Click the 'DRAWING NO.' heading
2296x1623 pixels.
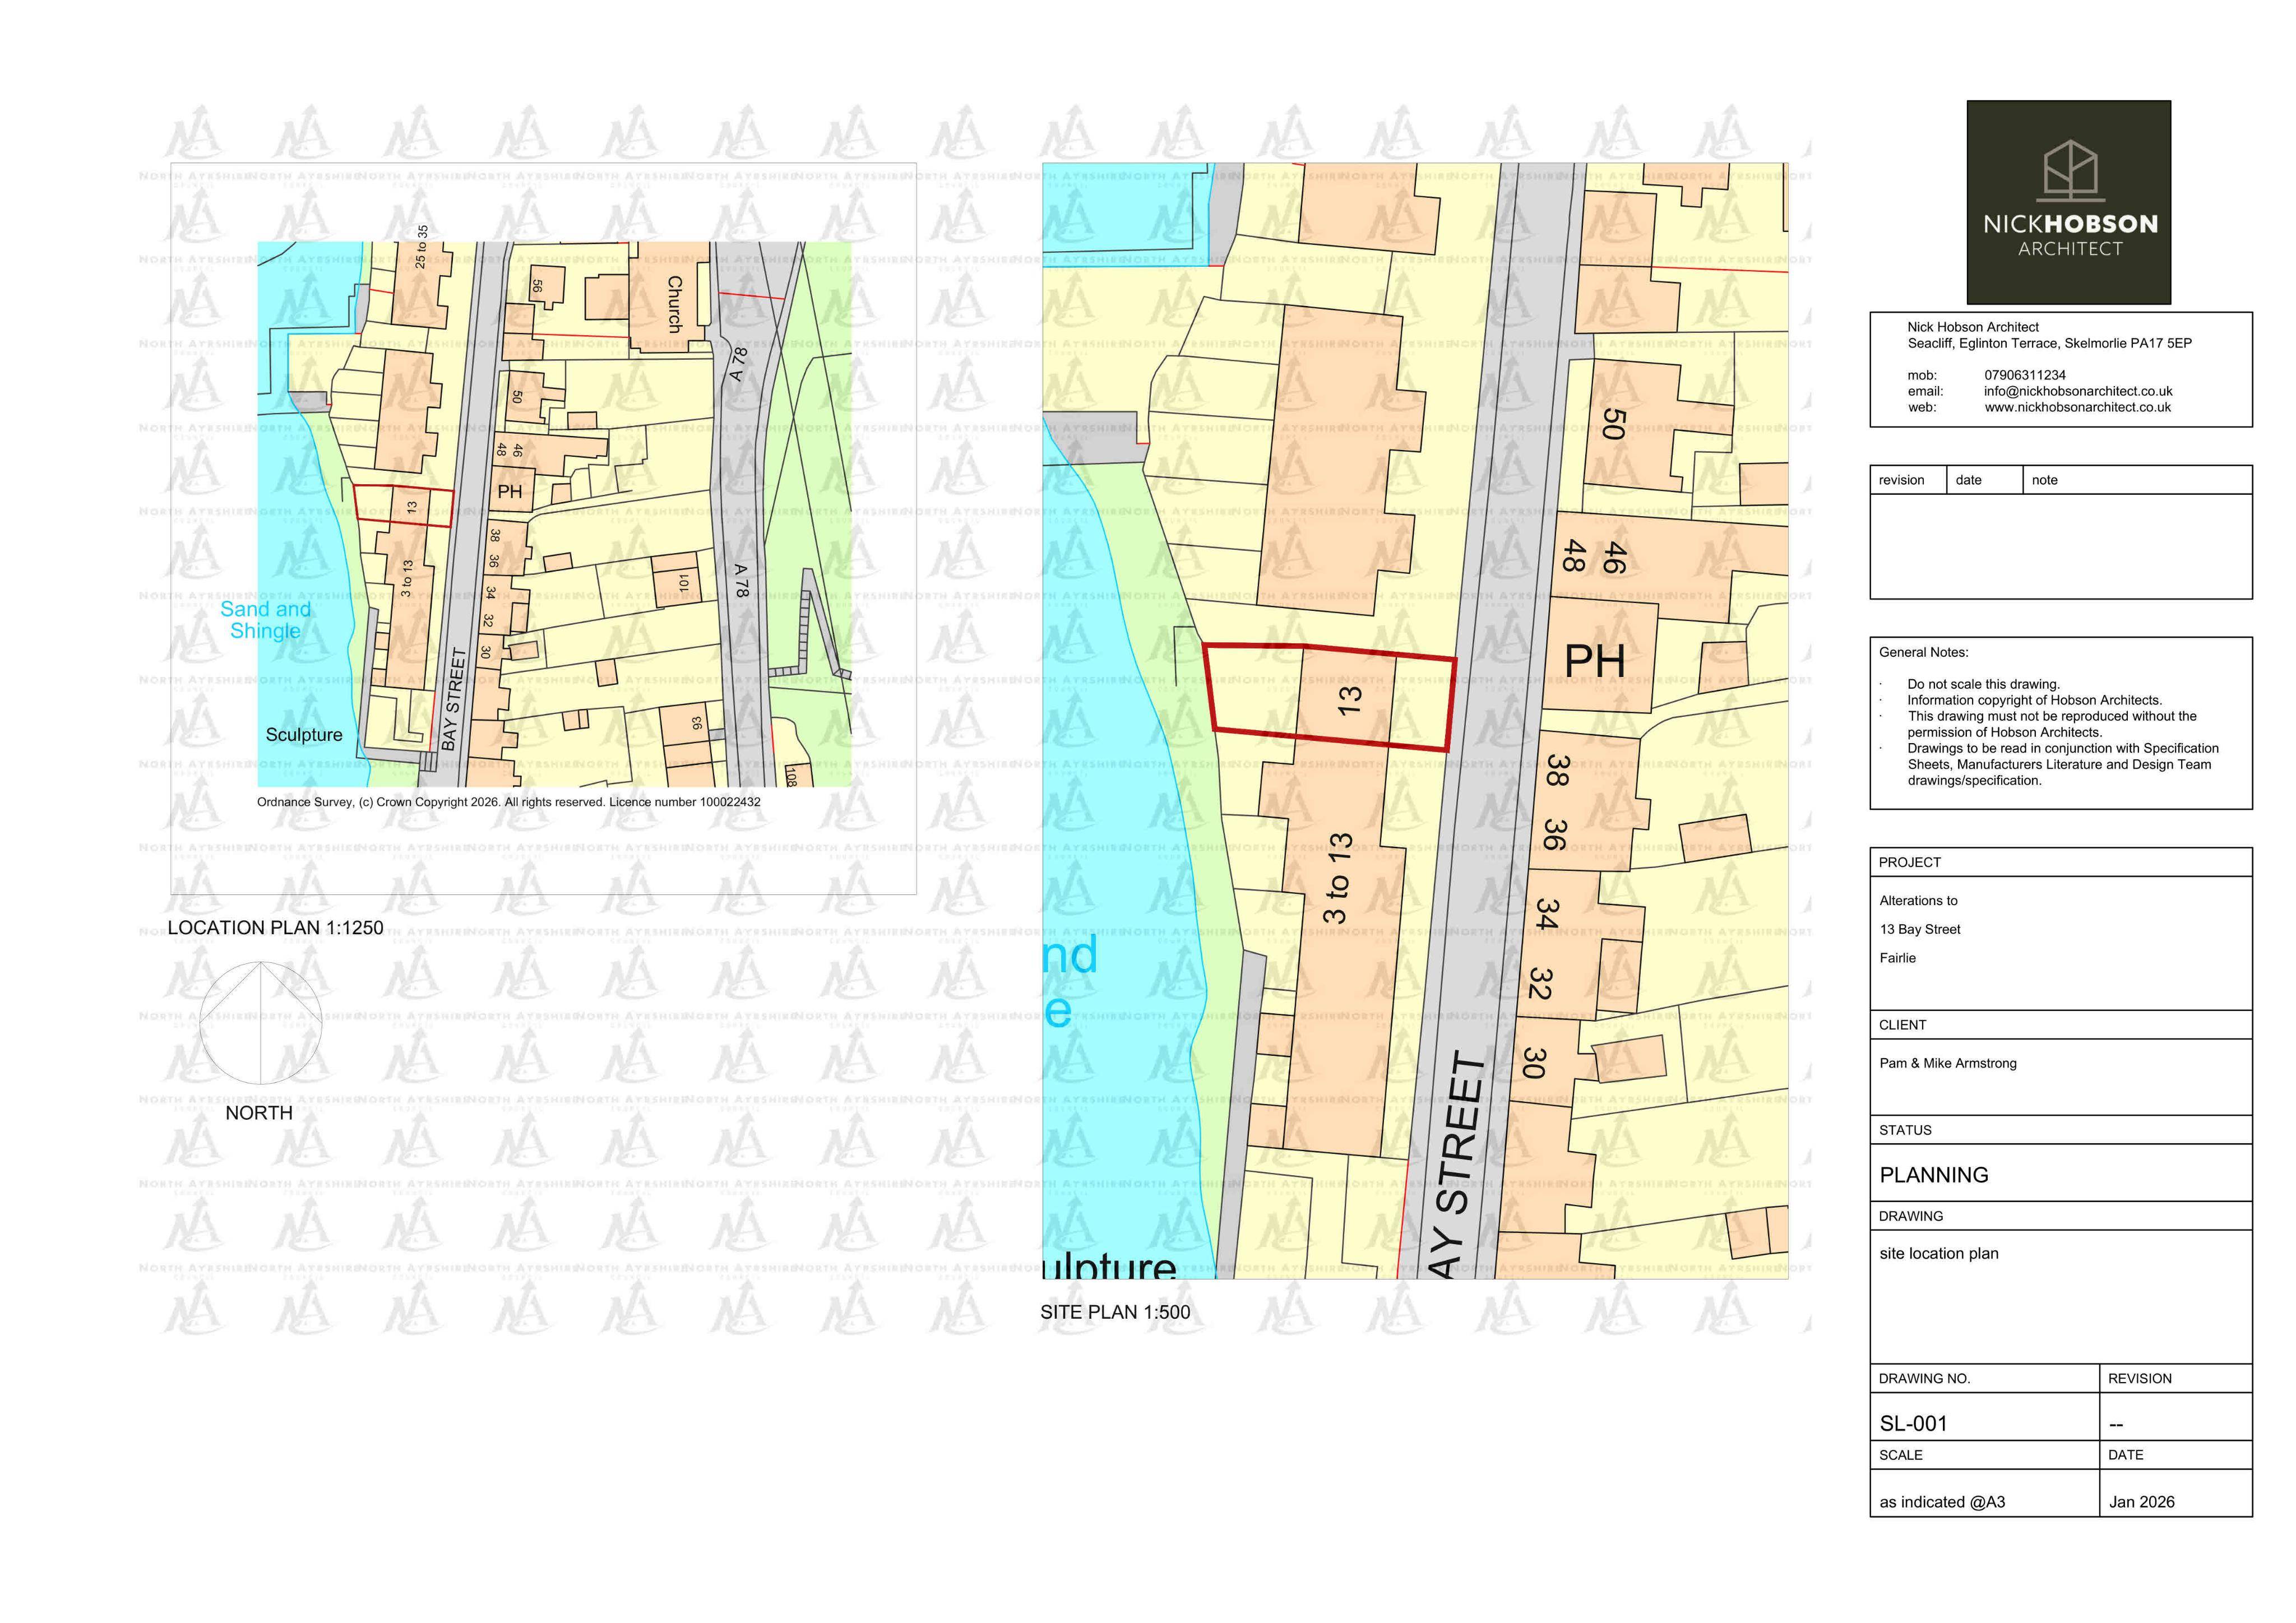(x=1924, y=1378)
